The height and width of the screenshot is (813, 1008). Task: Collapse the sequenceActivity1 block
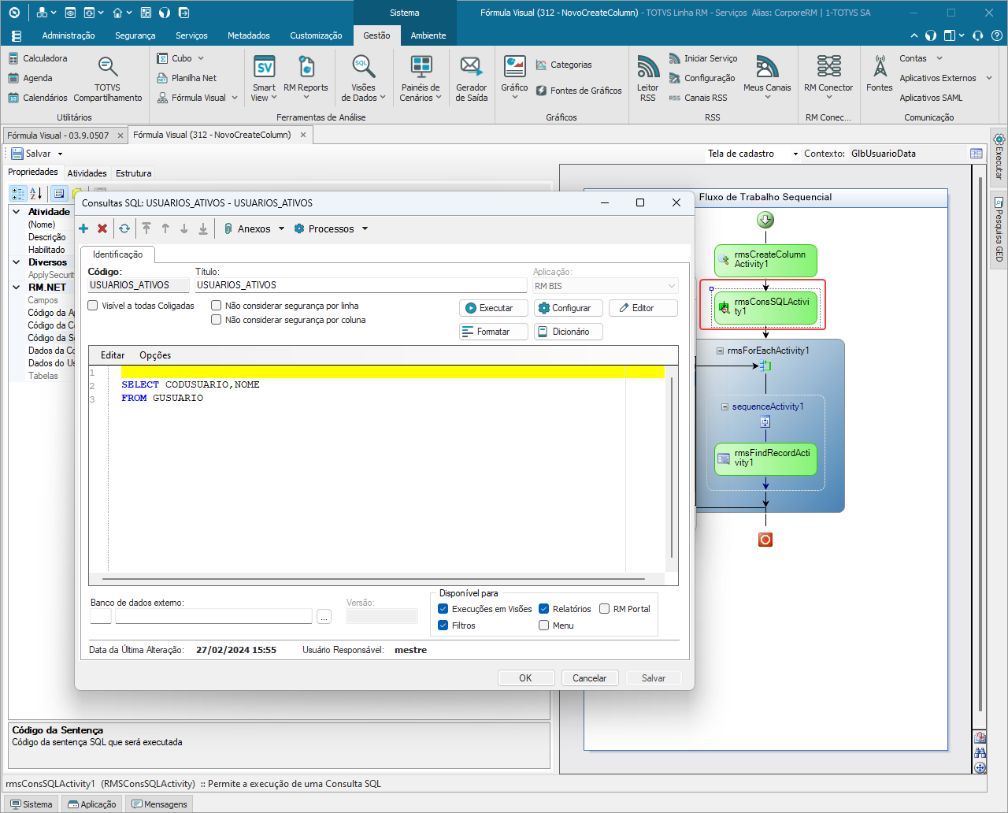coord(725,406)
